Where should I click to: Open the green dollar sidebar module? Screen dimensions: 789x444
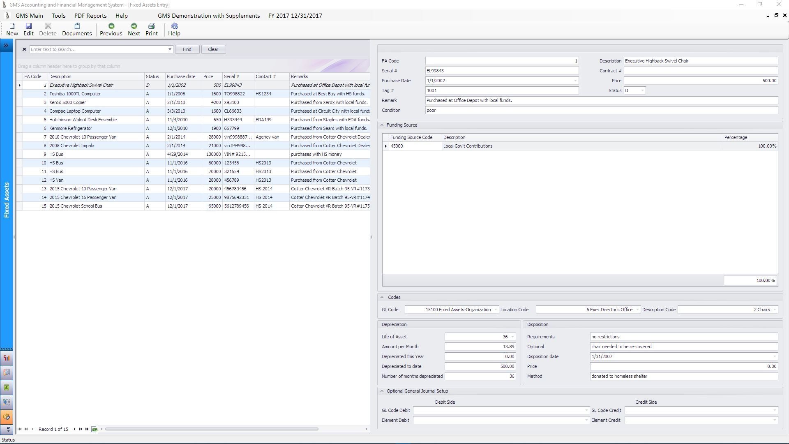click(x=7, y=387)
